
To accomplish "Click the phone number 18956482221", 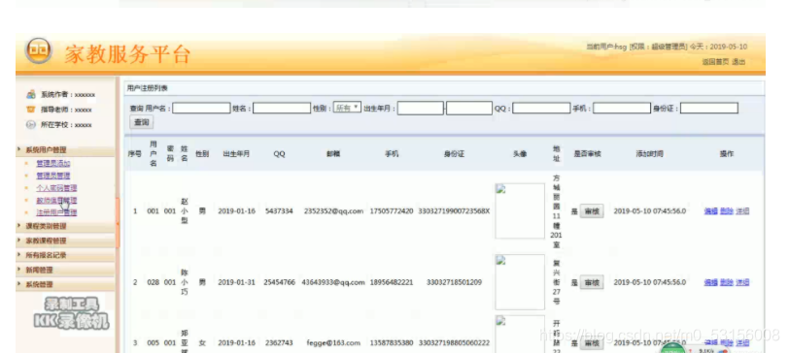I will (x=392, y=283).
